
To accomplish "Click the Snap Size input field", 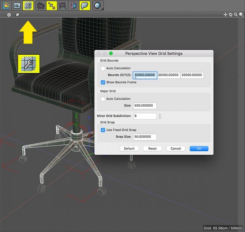I will point(145,137).
